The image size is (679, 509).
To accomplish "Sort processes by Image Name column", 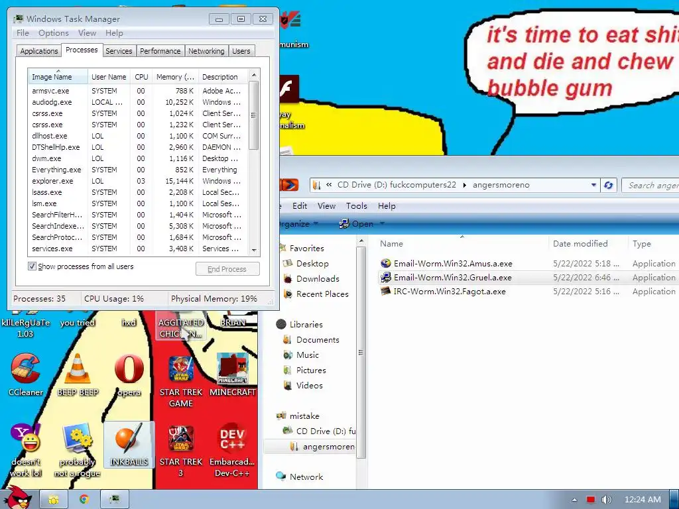I will (x=58, y=77).
